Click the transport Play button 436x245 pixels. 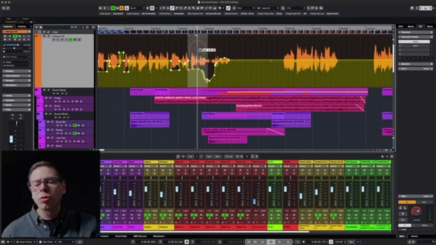click(280, 242)
